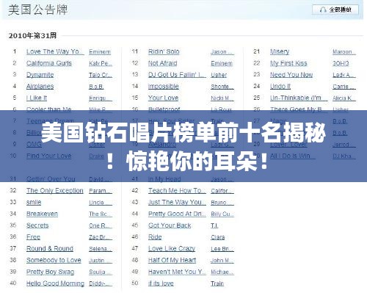Click the Ciara artist link
367x293 pixels.
coord(217,237)
